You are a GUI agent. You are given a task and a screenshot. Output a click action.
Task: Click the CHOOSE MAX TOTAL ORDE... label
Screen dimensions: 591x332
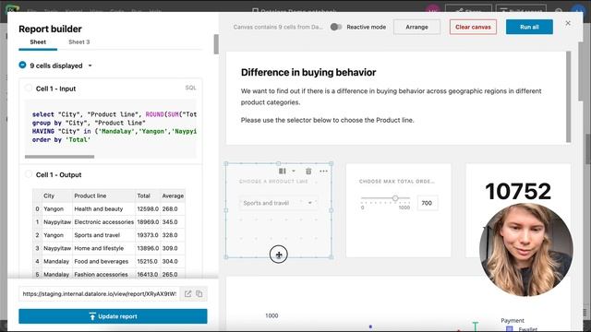click(x=396, y=182)
